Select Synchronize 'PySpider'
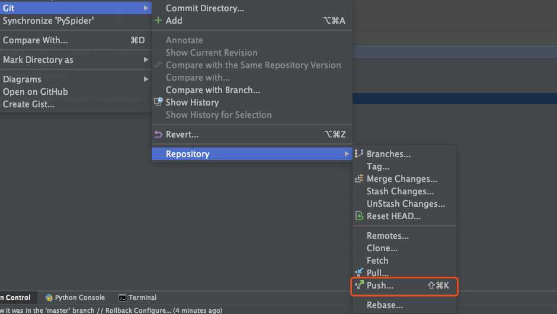The width and height of the screenshot is (557, 314). point(49,21)
